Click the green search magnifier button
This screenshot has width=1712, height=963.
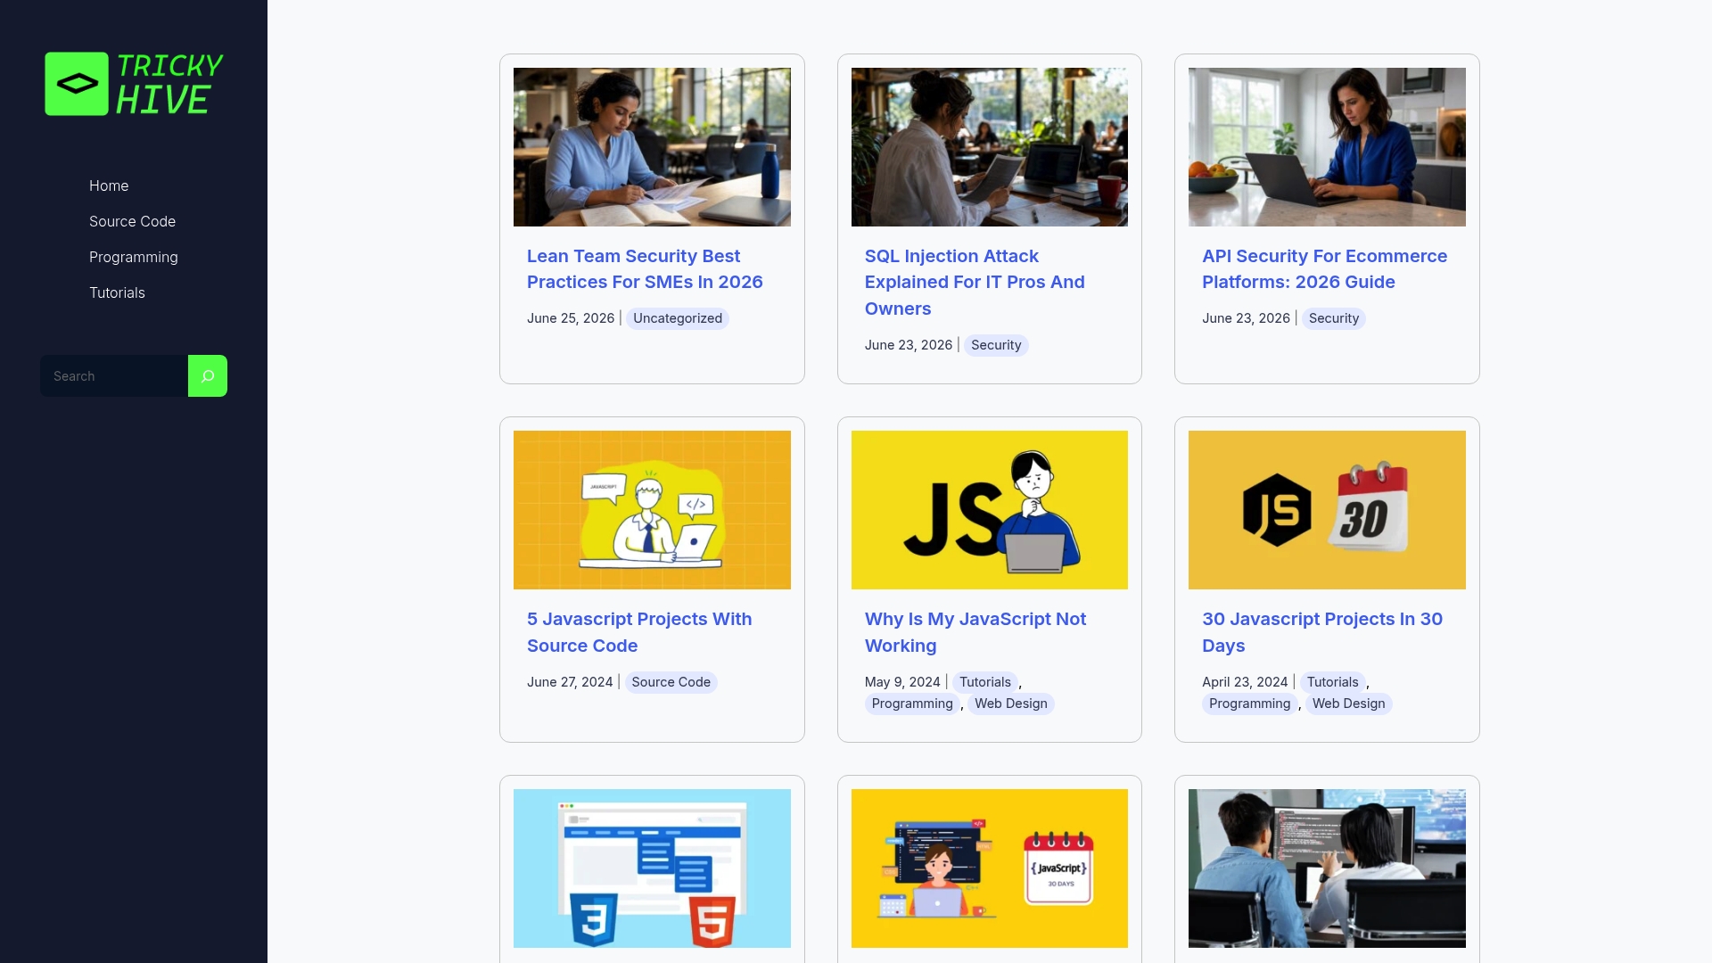point(208,376)
